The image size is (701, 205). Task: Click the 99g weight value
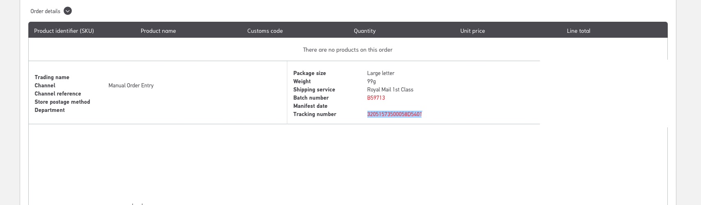click(371, 81)
